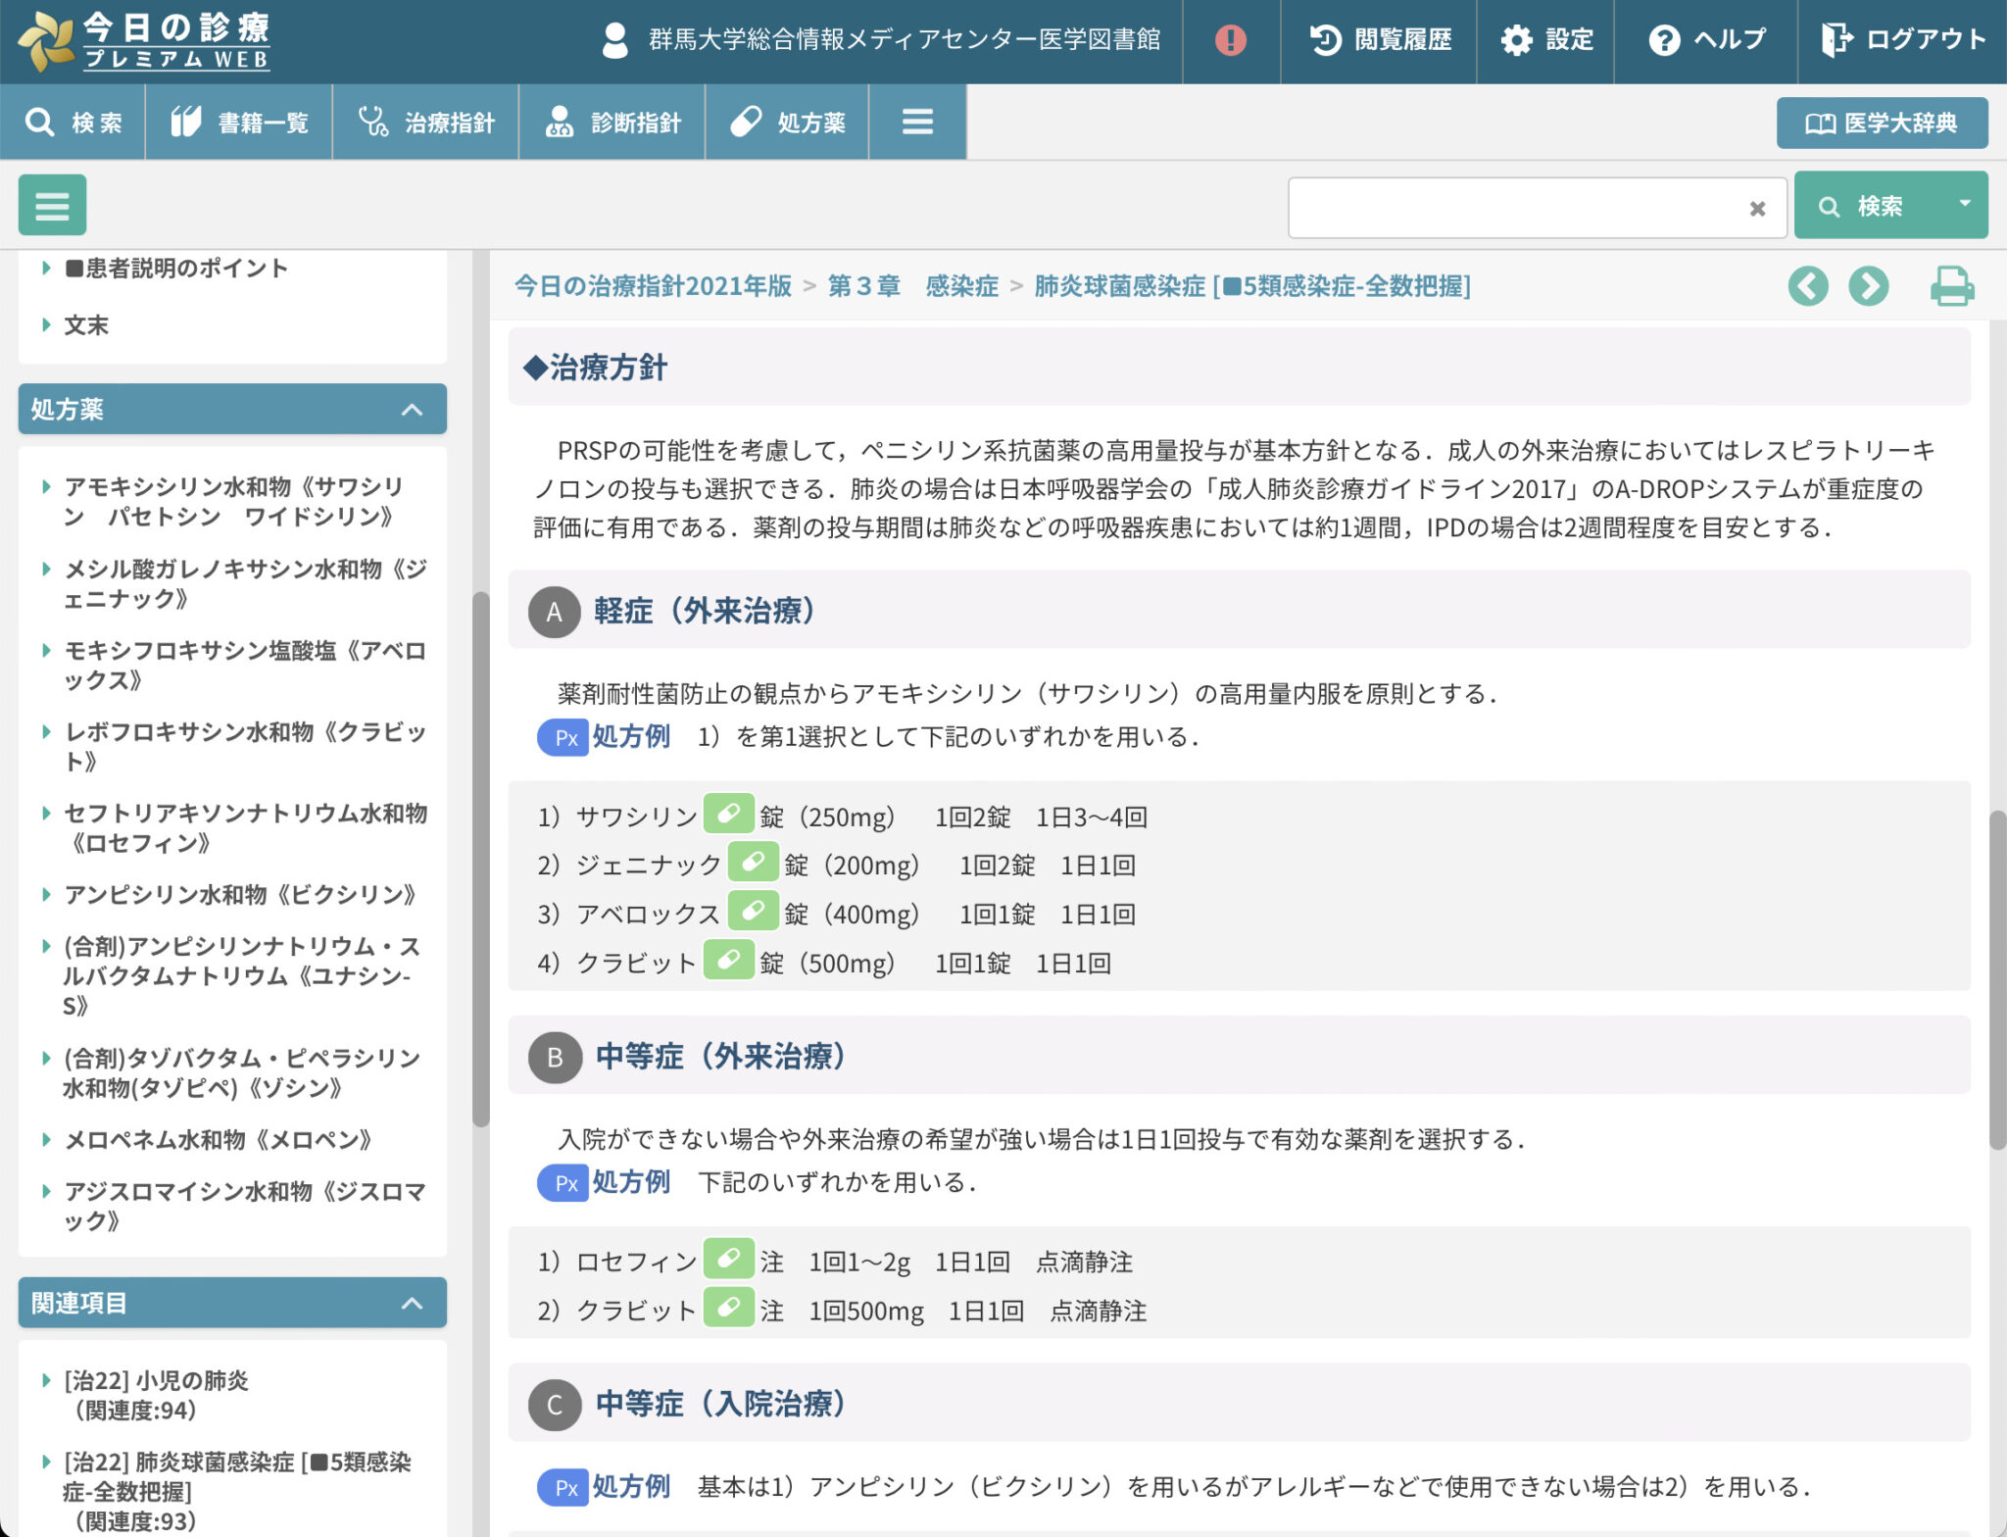This screenshot has height=1537, width=2007.
Task: Click the main content vertical scrollbar
Action: (x=1997, y=980)
